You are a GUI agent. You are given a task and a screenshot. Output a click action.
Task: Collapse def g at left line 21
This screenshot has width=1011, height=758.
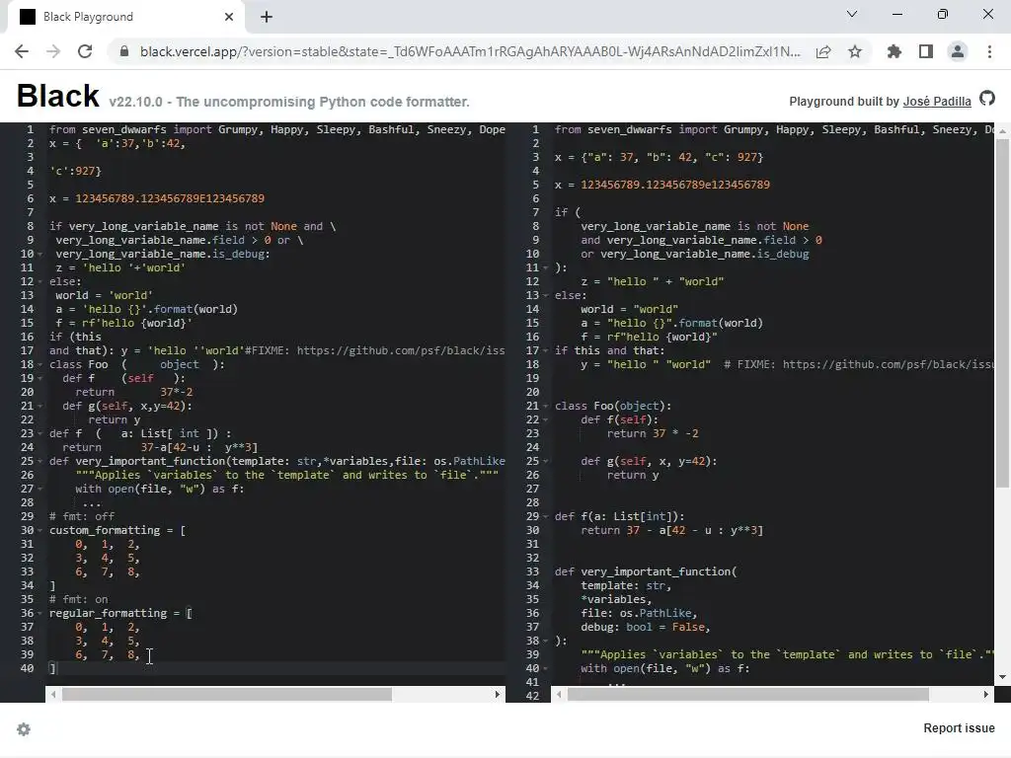point(39,406)
